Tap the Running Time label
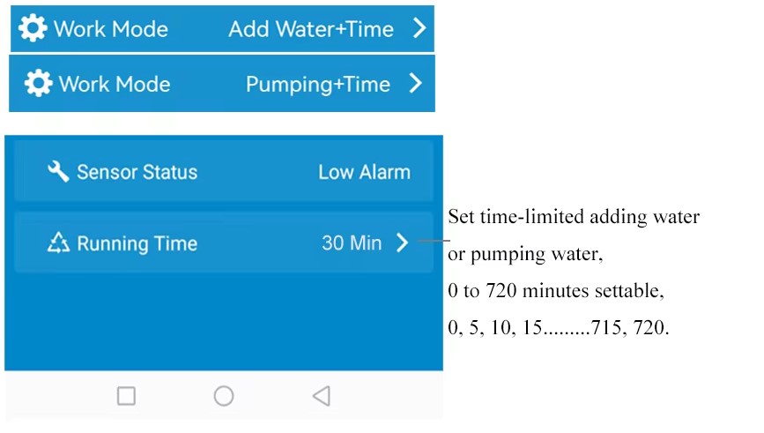 (137, 243)
